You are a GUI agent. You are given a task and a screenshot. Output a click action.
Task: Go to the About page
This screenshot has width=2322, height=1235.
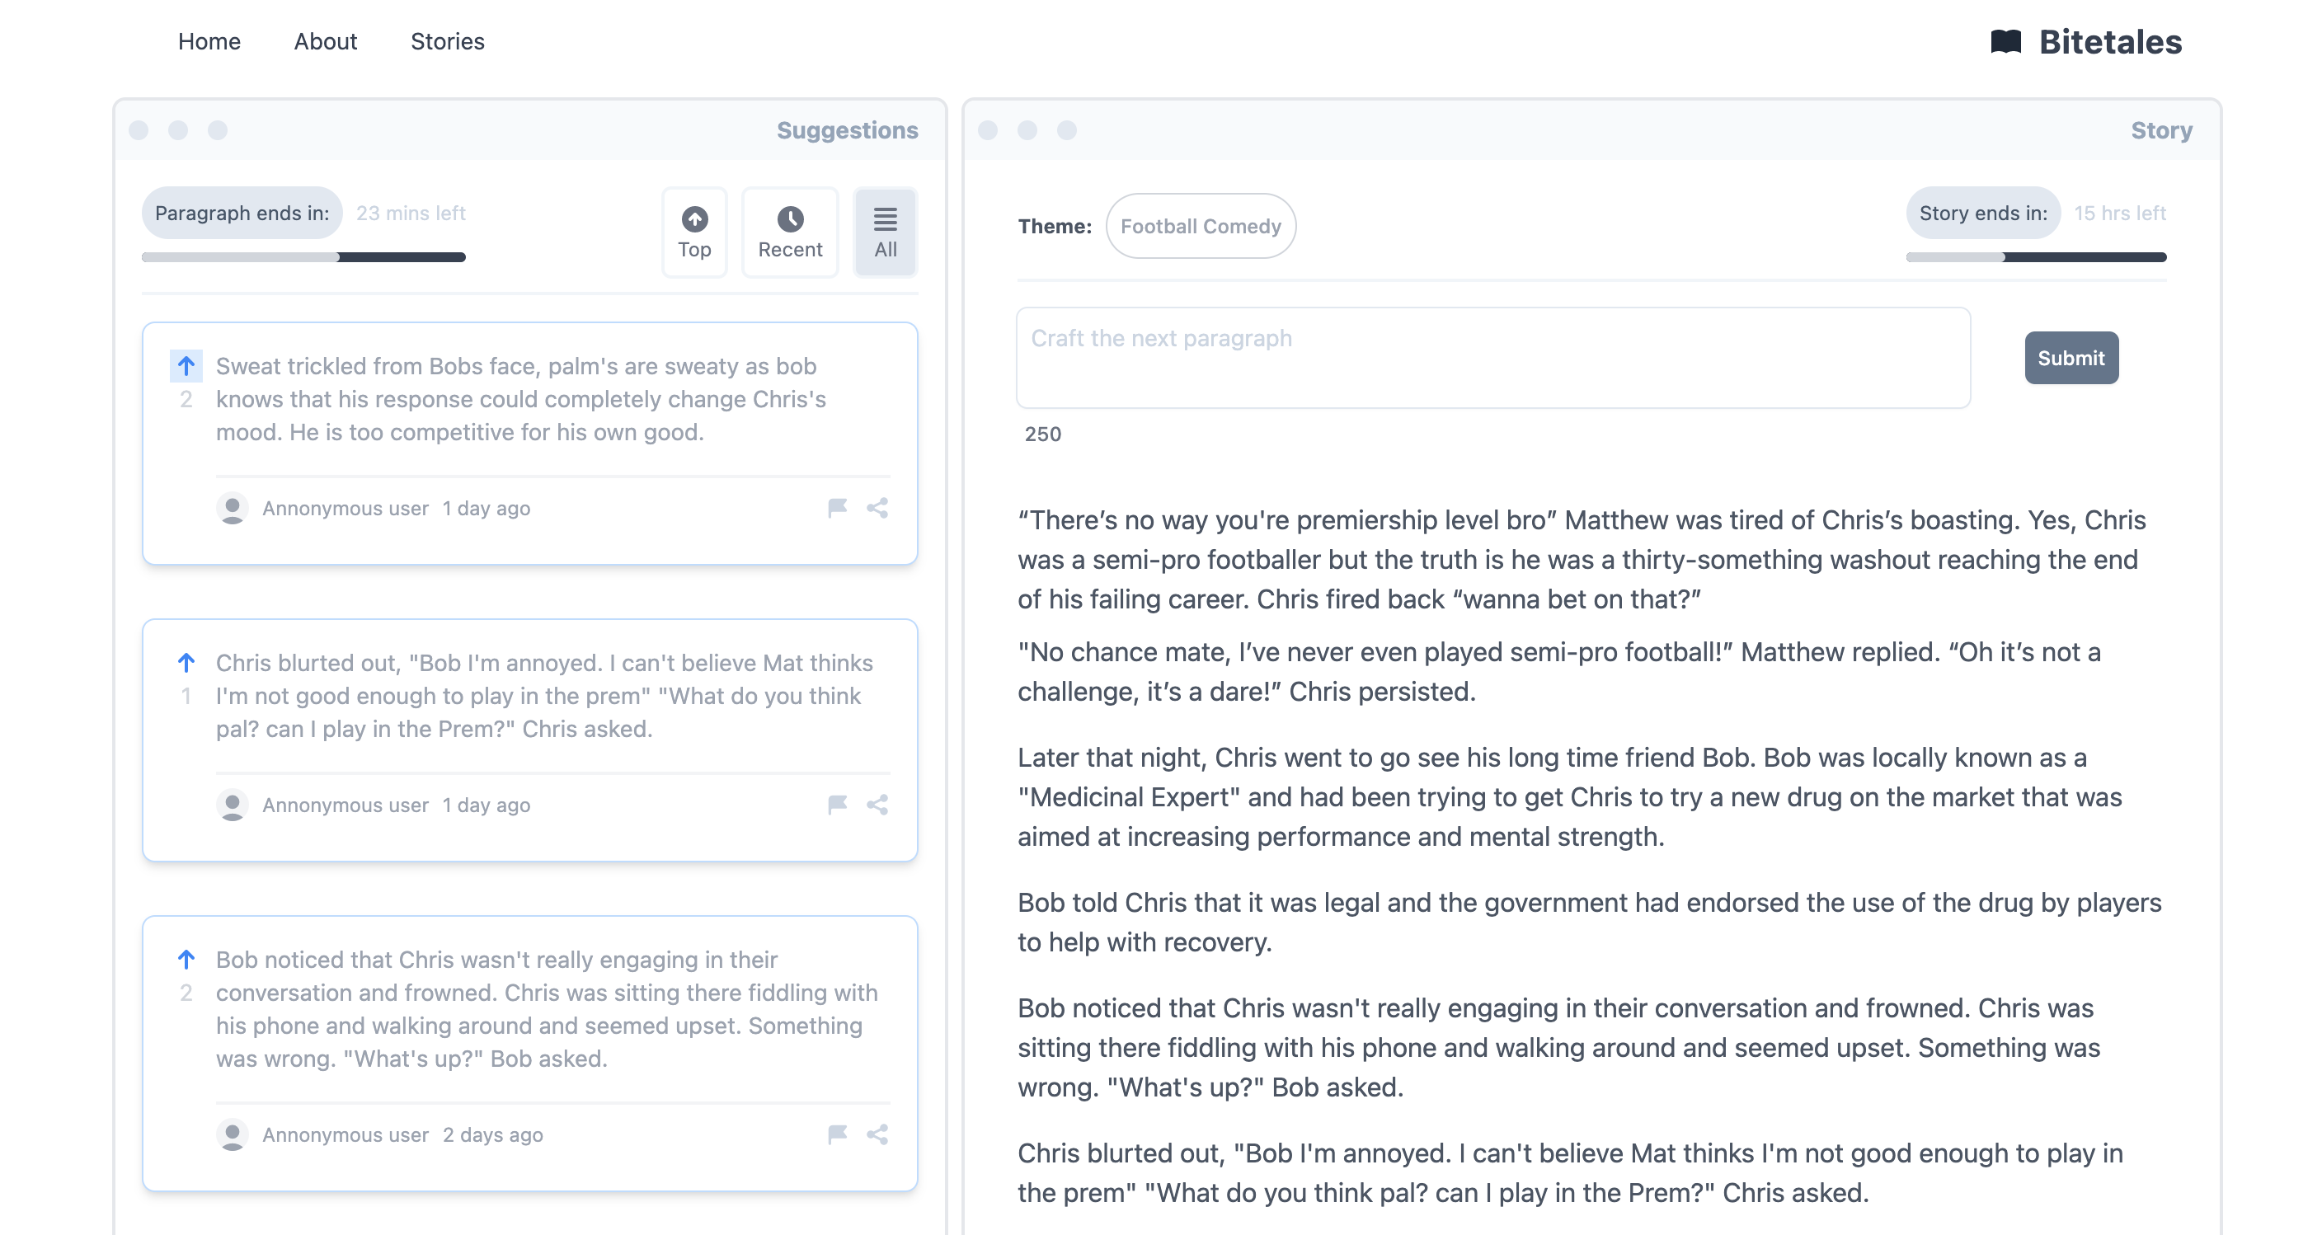point(326,41)
